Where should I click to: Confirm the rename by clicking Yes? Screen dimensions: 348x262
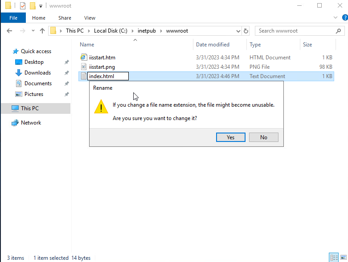[x=231, y=137]
